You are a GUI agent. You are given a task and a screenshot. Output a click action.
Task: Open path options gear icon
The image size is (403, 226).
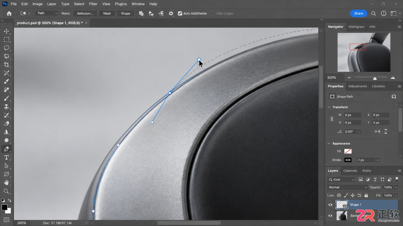(x=171, y=13)
